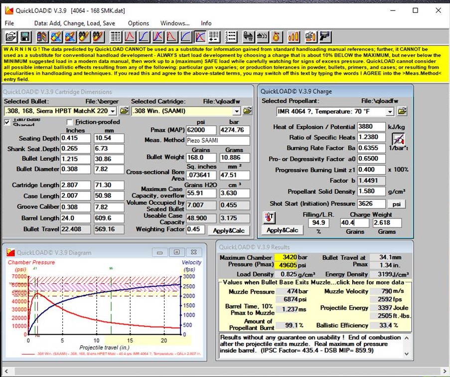Click the Bullet Weight grains field
Image resolution: width=450 pixels, height=377 pixels.
point(201,158)
